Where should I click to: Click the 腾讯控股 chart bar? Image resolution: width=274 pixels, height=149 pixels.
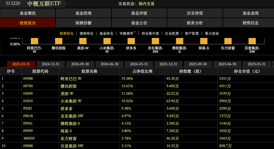pyautogui.click(x=59, y=41)
